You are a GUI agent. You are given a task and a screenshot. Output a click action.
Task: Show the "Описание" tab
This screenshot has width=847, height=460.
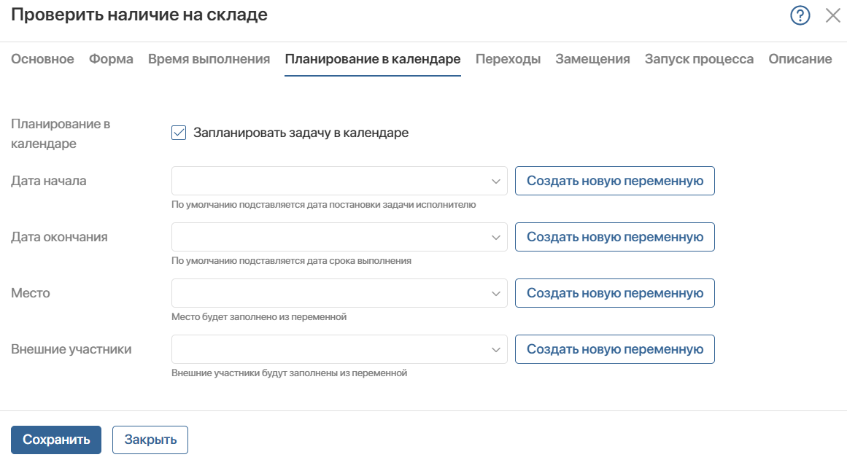pyautogui.click(x=800, y=59)
